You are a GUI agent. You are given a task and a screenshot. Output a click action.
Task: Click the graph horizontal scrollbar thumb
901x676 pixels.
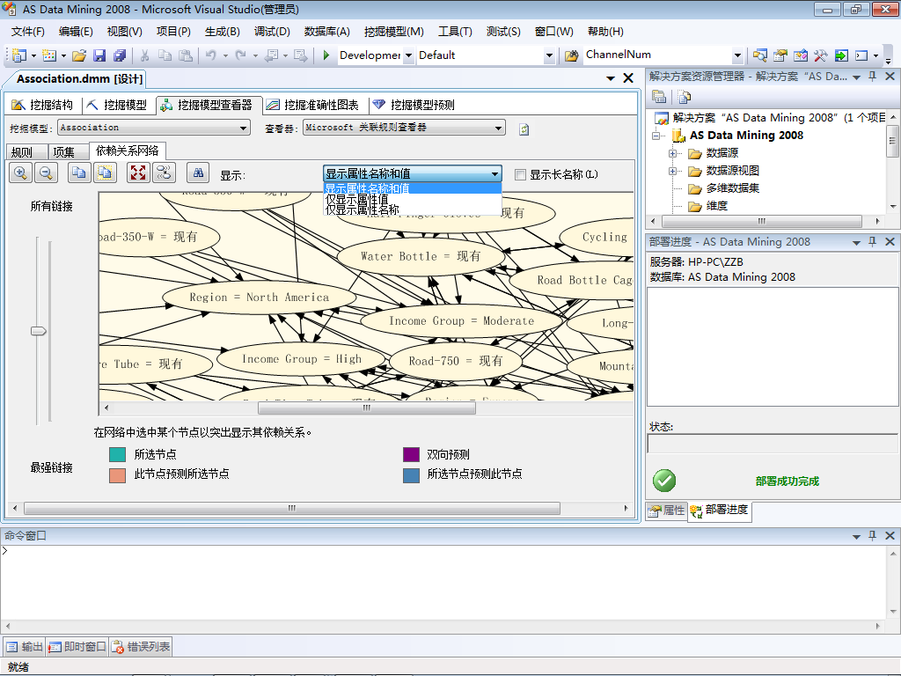coord(367,408)
